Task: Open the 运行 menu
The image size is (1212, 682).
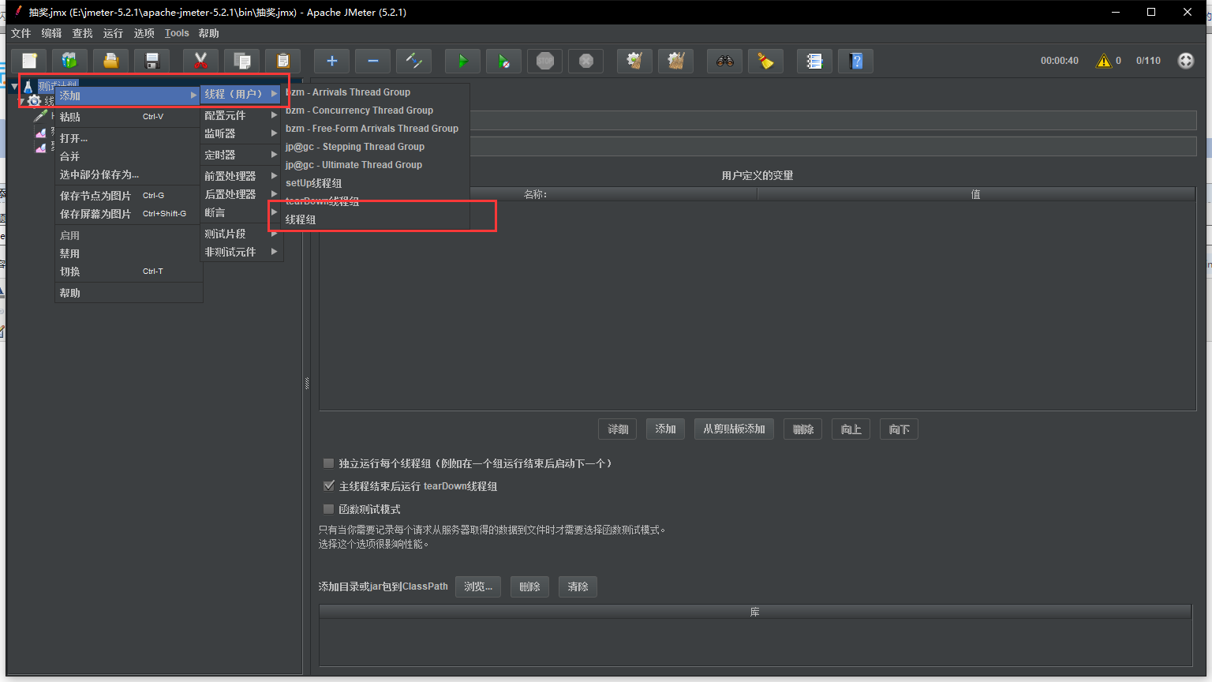Action: pos(114,33)
